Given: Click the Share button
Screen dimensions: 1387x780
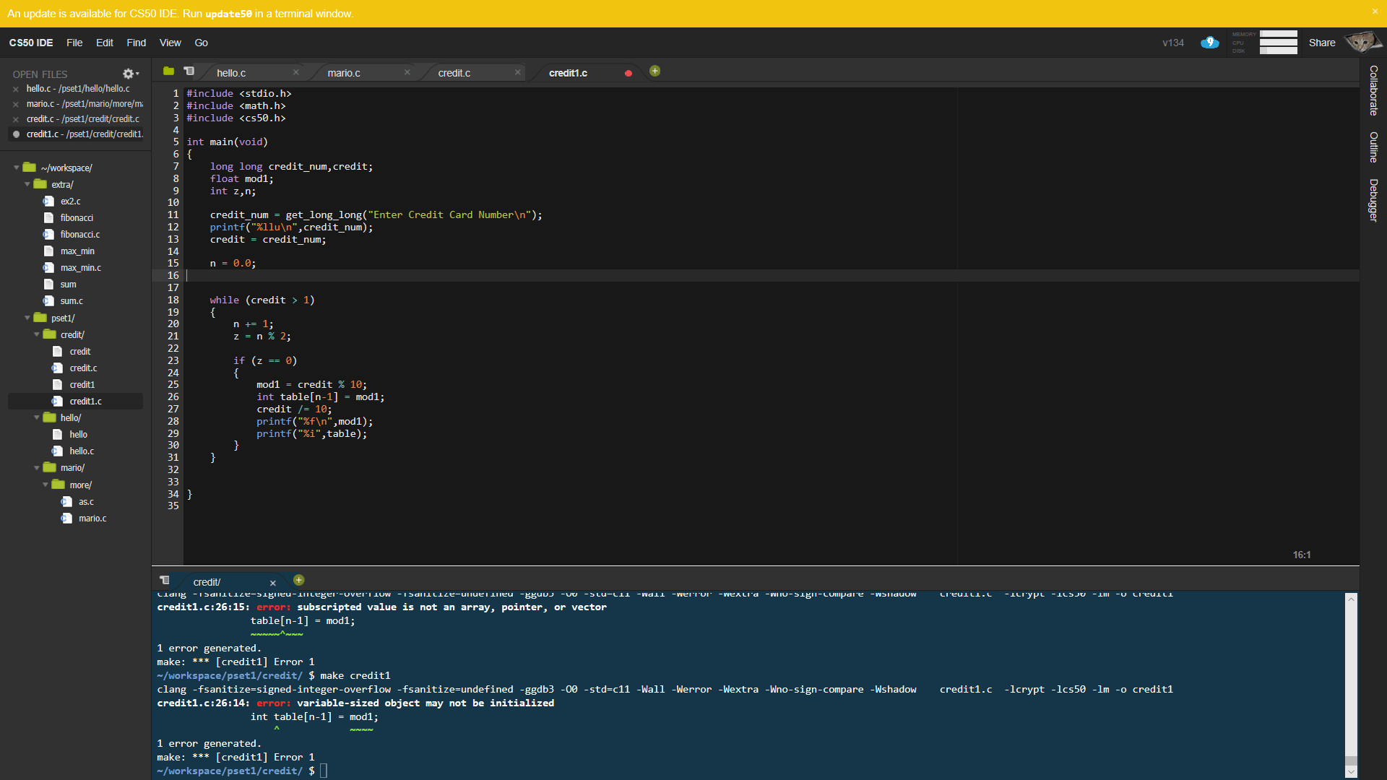Looking at the screenshot, I should 1322,43.
